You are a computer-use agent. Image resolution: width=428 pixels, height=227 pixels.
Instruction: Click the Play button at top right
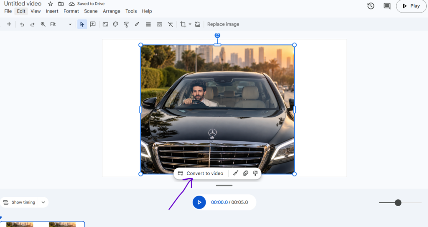tap(411, 6)
